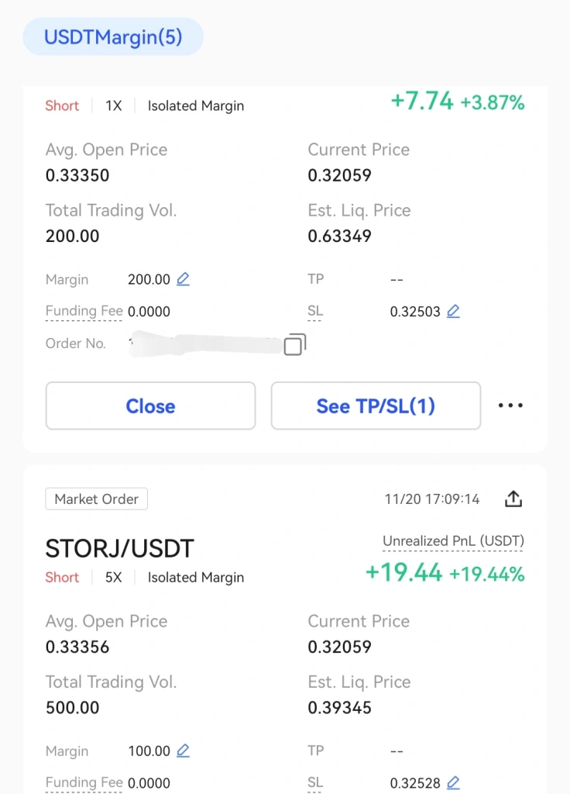
Task: Tap the SL label in STORJ position
Action: click(x=315, y=782)
